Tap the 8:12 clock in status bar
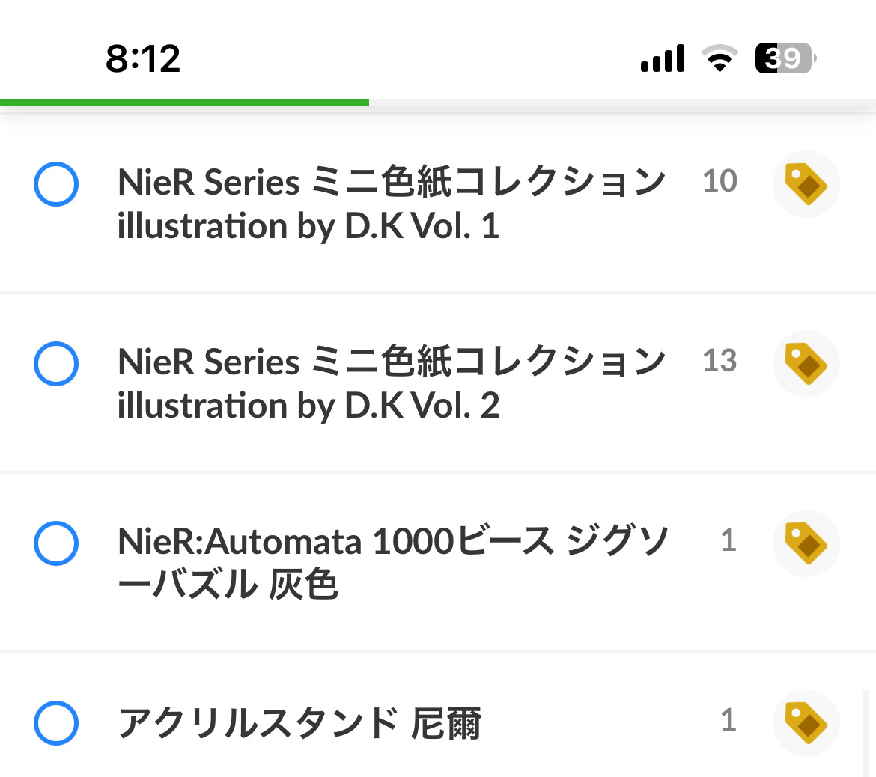This screenshot has height=777, width=876. 143,58
